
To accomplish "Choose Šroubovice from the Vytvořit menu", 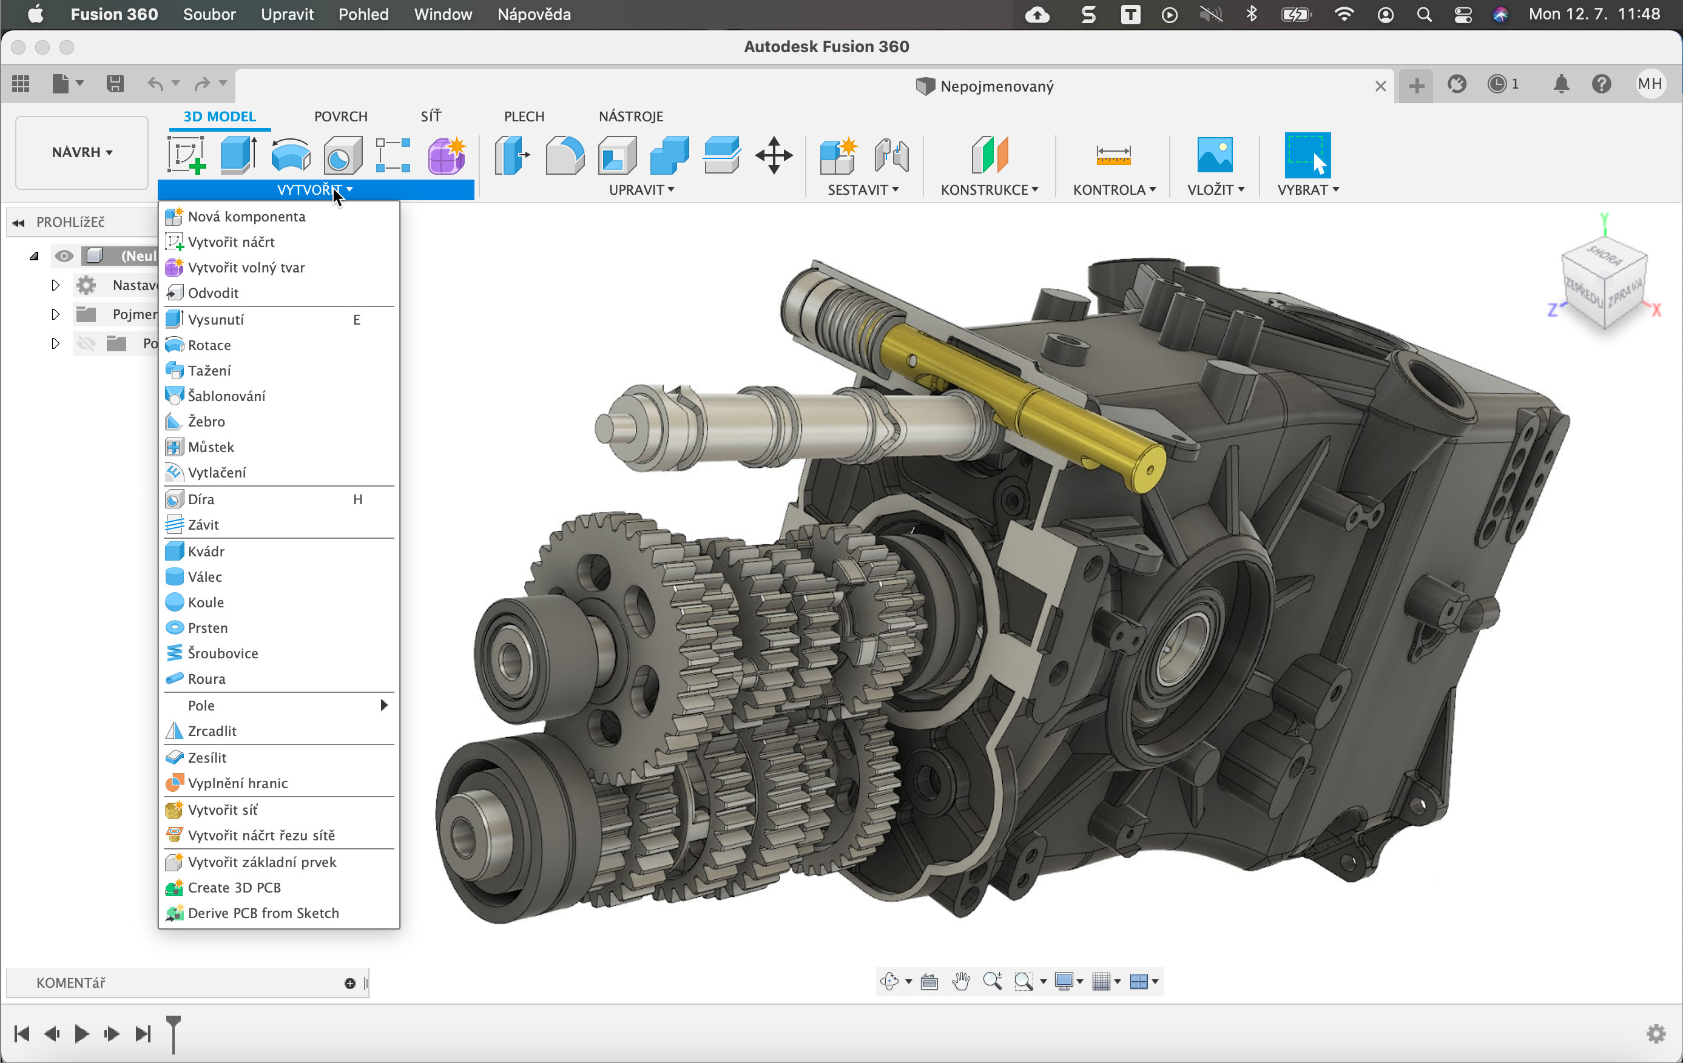I will [223, 653].
